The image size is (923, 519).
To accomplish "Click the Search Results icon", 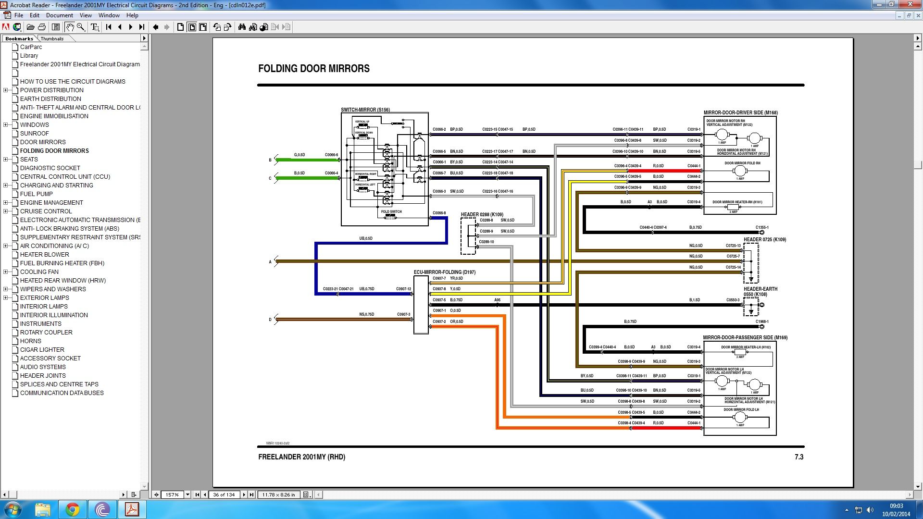I will pos(264,27).
